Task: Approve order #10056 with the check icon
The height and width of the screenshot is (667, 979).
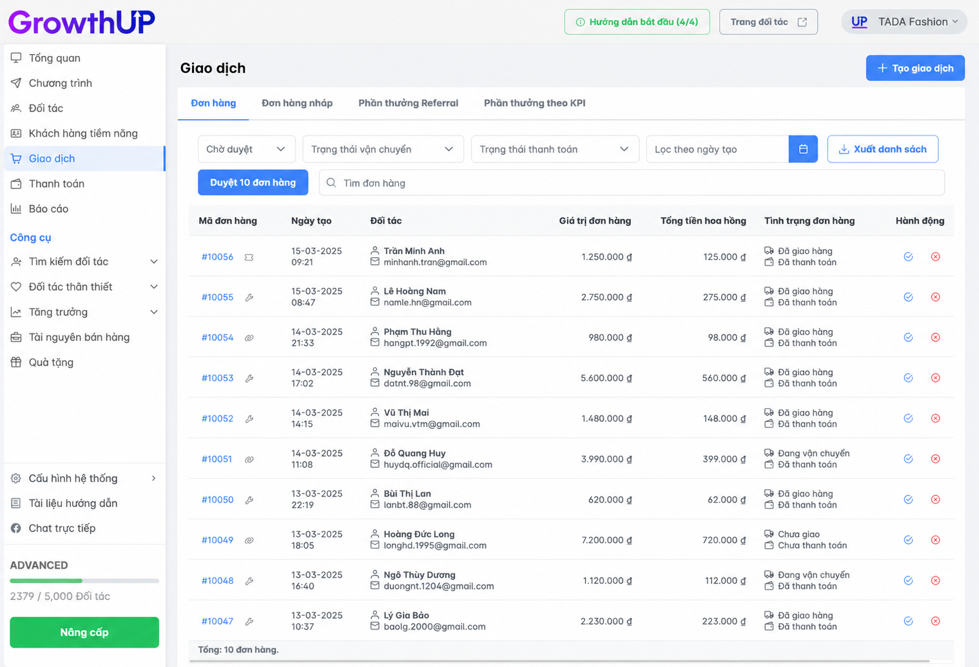Action: coord(908,256)
